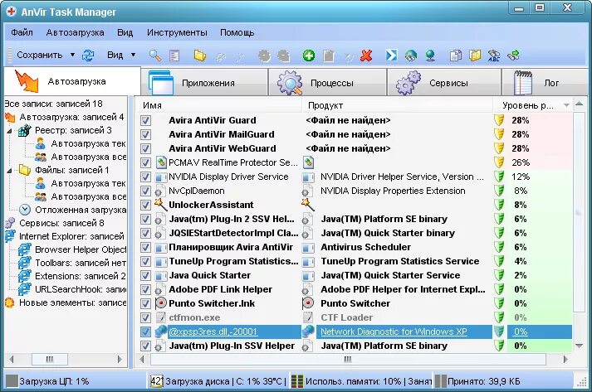Click the list horizontal scrollbar thumb
The height and width of the screenshot is (392, 592).
[348, 359]
